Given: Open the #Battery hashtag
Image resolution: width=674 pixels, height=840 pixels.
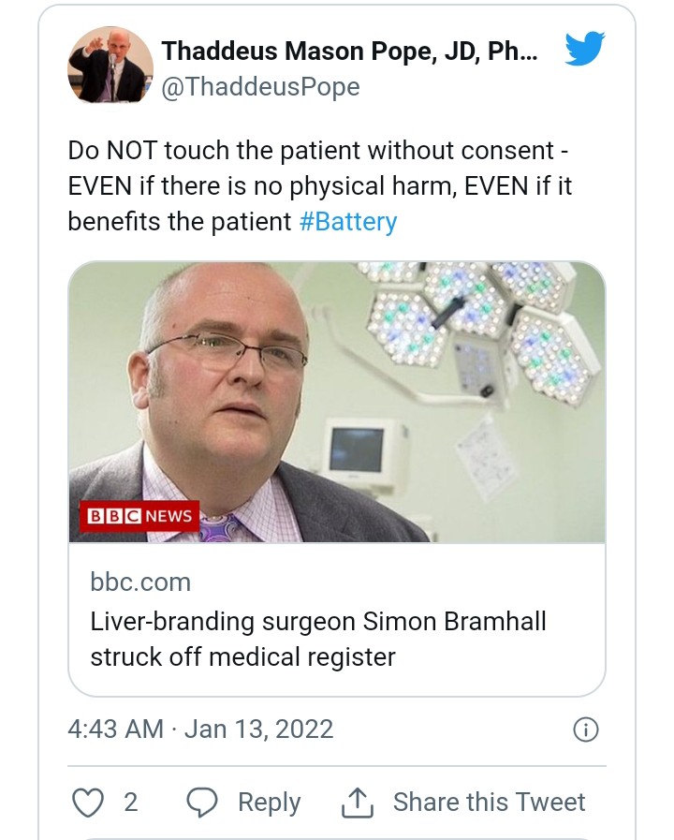Looking at the screenshot, I should 348,222.
